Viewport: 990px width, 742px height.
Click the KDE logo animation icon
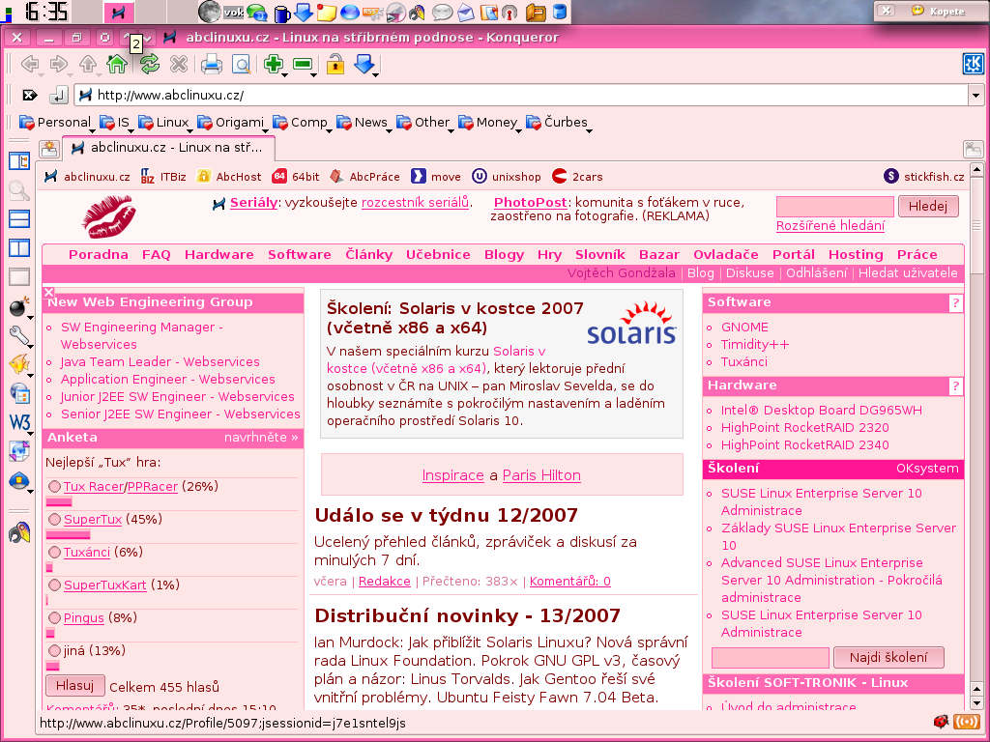point(973,64)
